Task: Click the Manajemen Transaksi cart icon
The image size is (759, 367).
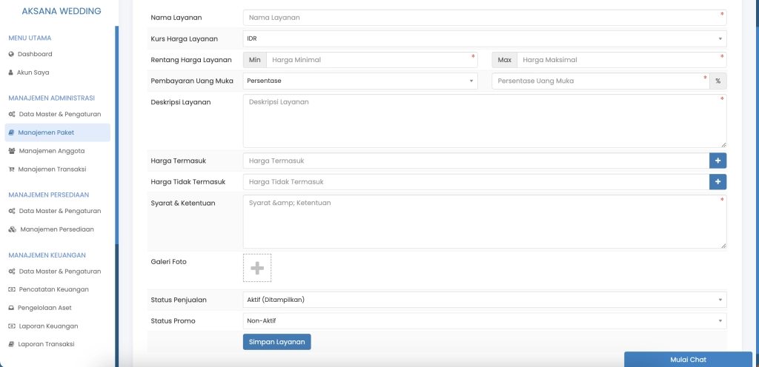Action: pyautogui.click(x=12, y=169)
